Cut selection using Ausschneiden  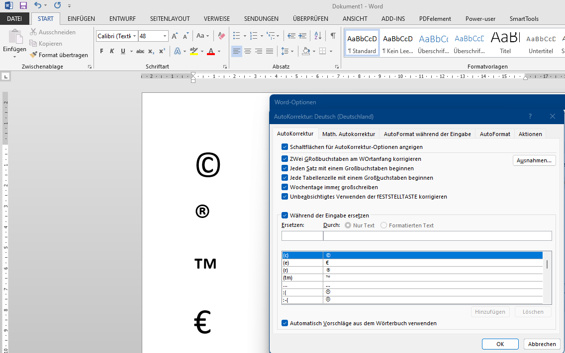coord(53,32)
